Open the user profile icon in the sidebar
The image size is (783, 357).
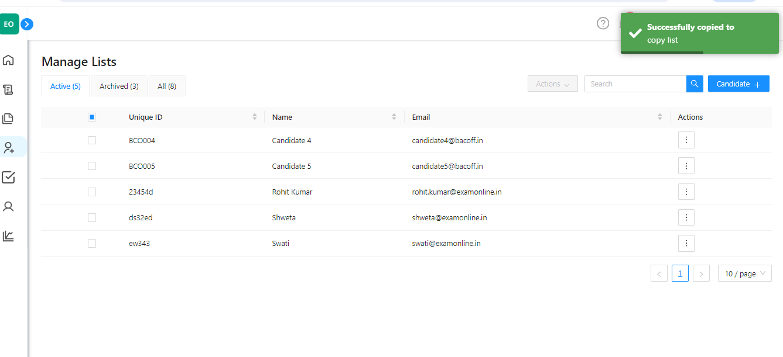[x=8, y=206]
